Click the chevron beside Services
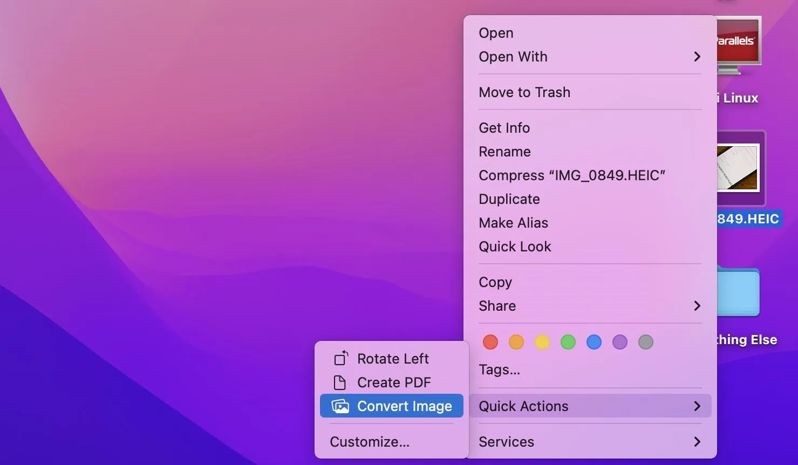 coord(697,442)
